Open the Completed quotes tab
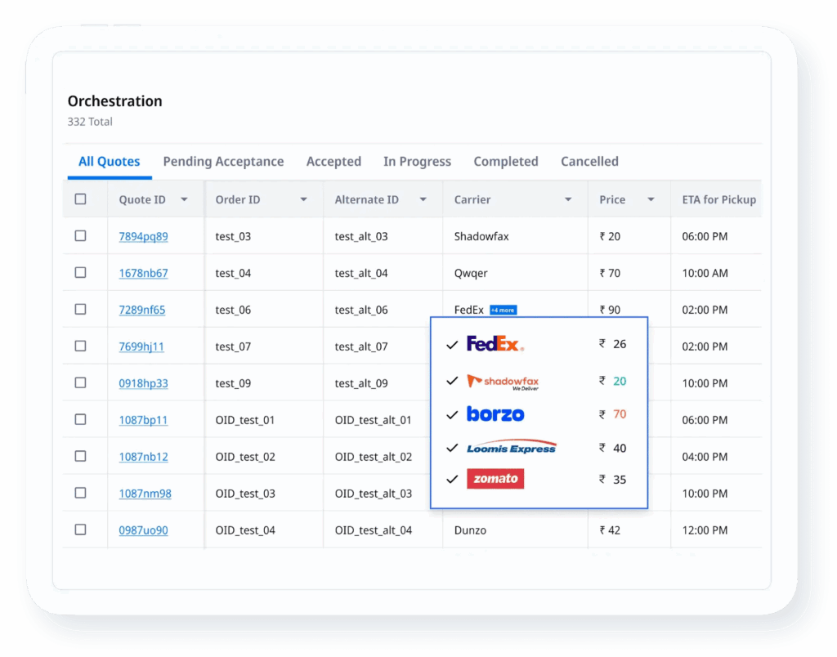 pyautogui.click(x=505, y=161)
